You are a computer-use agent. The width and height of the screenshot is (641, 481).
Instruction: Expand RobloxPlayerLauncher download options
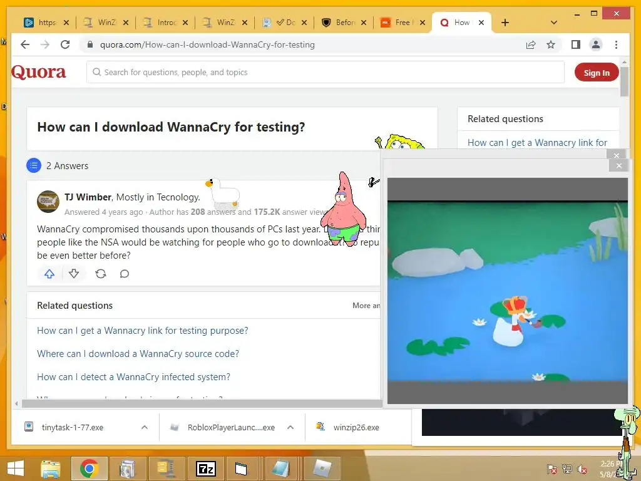(x=290, y=427)
